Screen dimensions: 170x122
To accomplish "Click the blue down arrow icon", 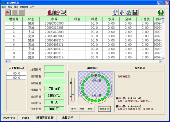I will click(122, 12).
